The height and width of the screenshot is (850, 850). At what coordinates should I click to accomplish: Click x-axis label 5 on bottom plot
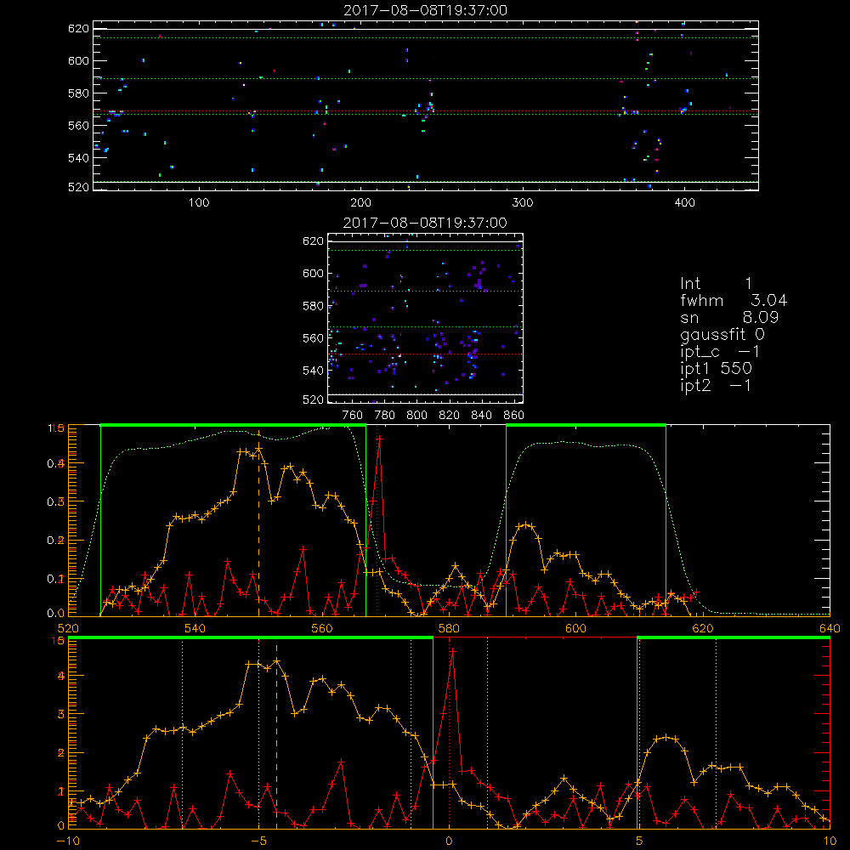(639, 841)
